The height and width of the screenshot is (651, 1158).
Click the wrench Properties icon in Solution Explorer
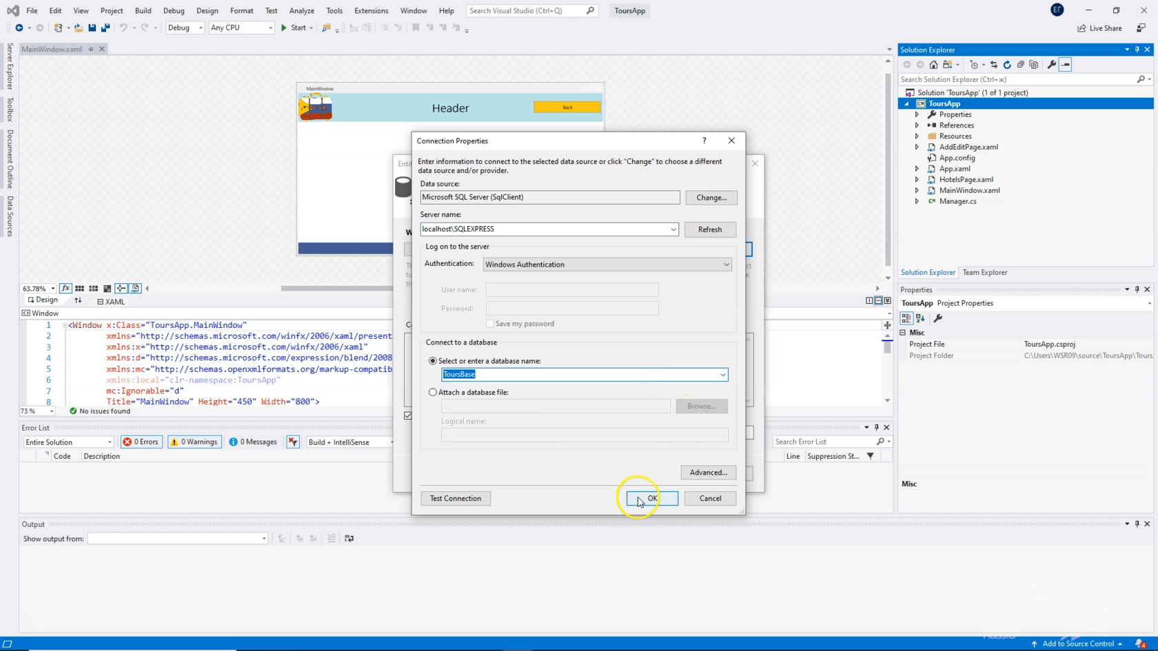[1052, 65]
